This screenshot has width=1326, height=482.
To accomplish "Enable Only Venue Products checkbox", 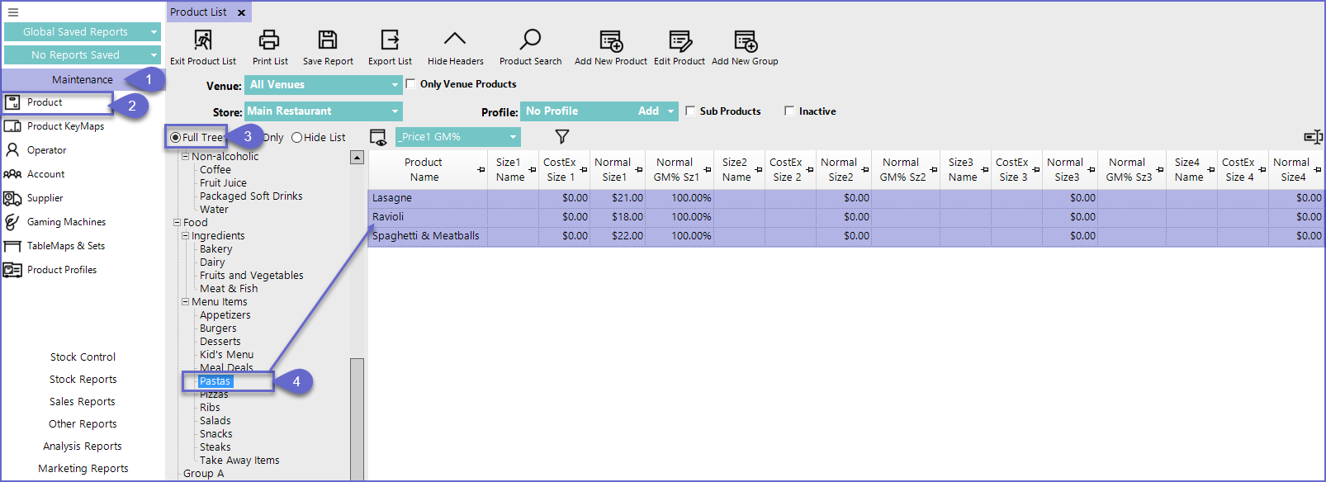I will click(x=410, y=84).
